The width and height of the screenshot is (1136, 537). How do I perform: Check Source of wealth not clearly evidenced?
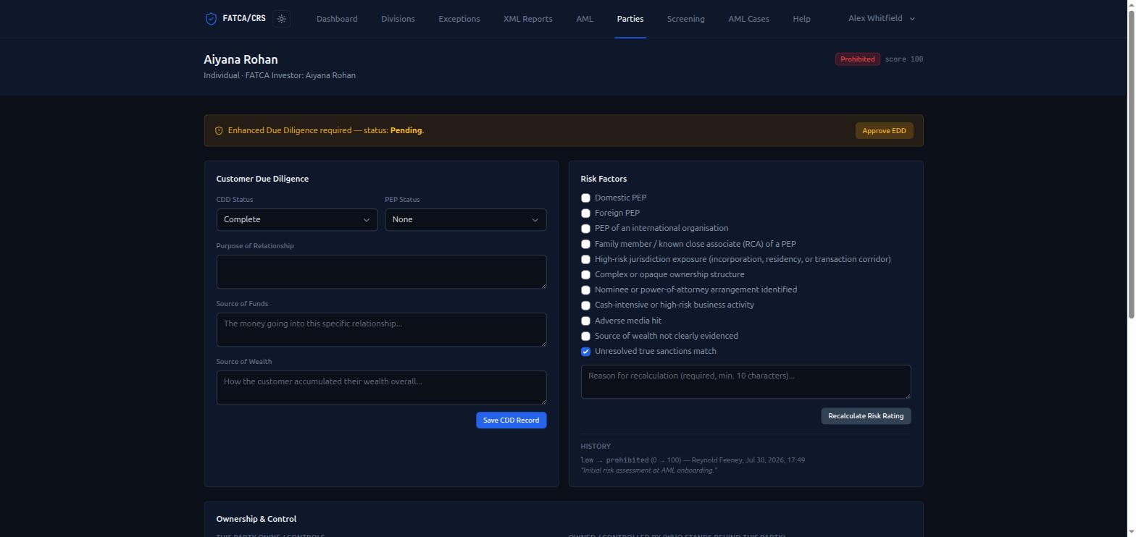tap(585, 337)
